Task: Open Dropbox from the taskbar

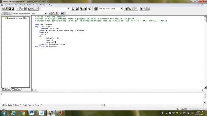Action: (x=42, y=113)
